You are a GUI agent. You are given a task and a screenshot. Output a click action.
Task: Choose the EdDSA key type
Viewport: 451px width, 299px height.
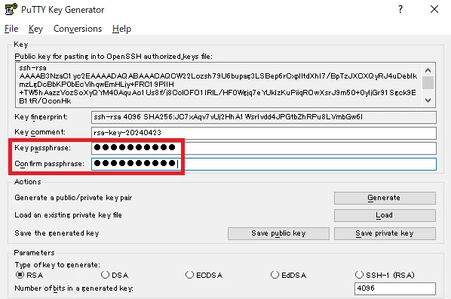pos(275,275)
